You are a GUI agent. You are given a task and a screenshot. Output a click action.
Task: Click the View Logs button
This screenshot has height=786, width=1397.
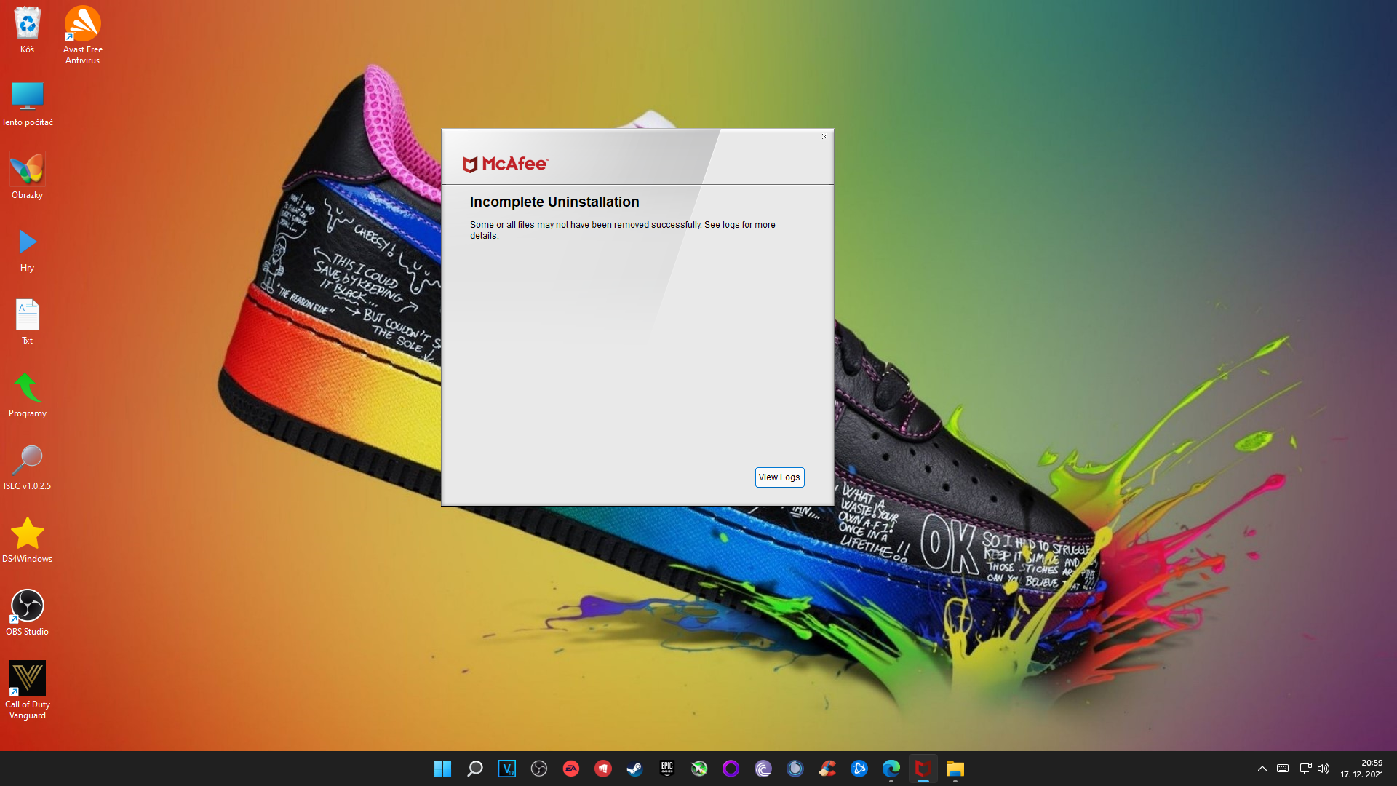coord(779,477)
